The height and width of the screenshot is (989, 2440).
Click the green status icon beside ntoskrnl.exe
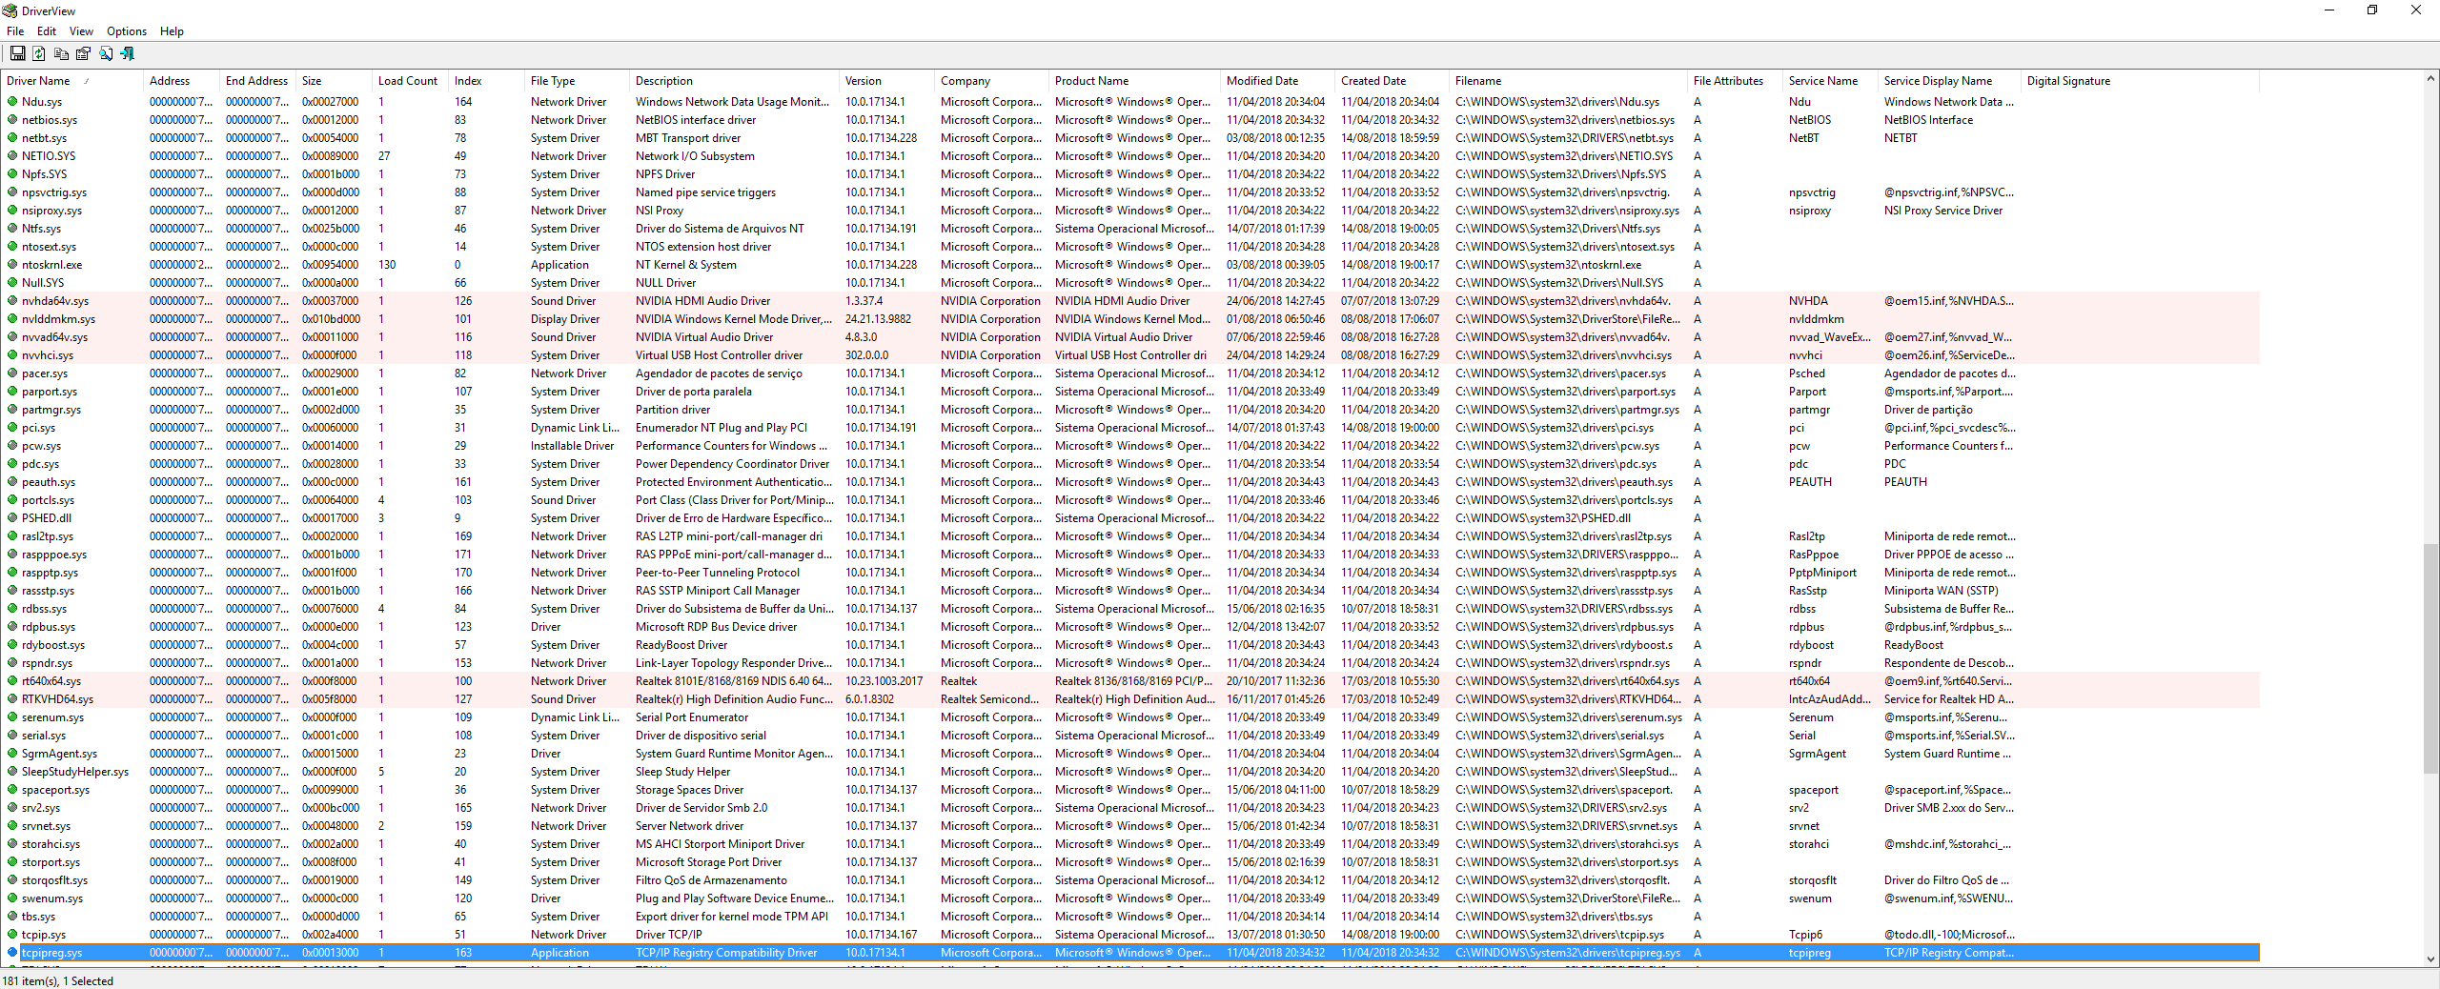pos(12,265)
